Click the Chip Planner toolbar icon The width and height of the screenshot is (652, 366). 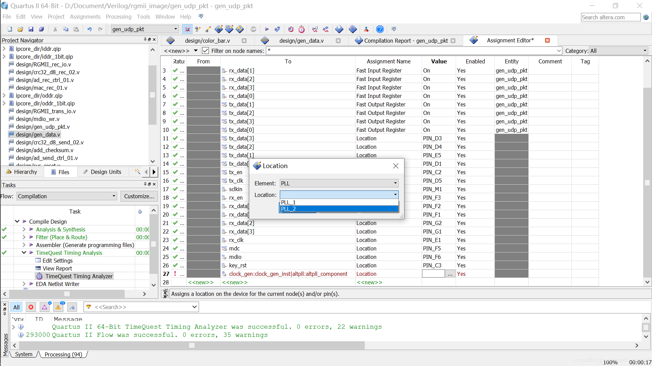[240, 29]
